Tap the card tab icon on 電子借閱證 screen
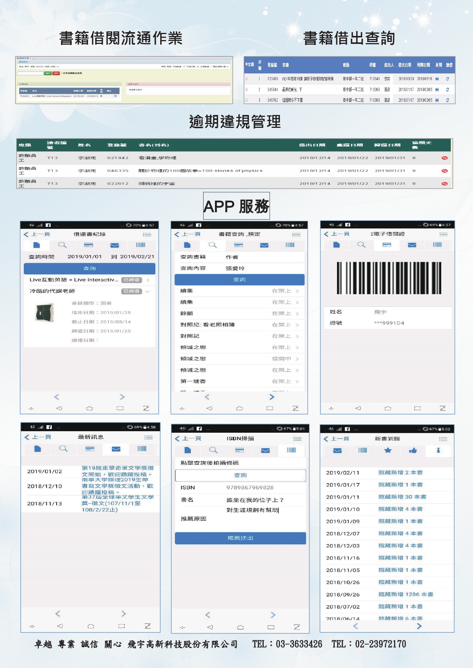Screen dimensions: 473x668 pyautogui.click(x=387, y=245)
